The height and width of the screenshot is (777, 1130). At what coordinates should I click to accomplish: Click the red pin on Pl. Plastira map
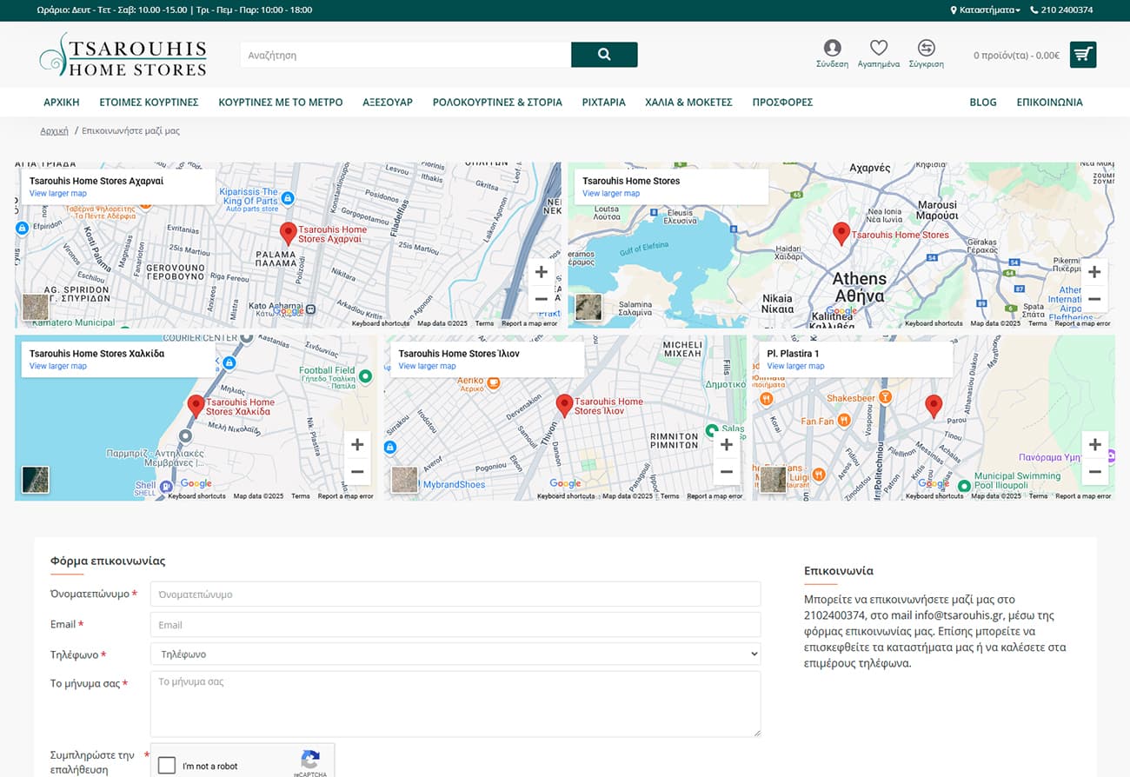[934, 407]
